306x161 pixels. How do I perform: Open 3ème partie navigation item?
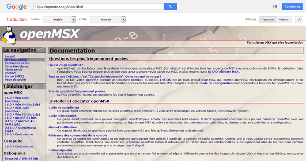pyautogui.click(x=13, y=70)
